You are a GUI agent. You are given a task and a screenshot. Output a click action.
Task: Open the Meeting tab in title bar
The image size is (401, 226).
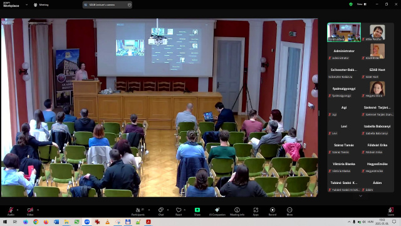41,4
